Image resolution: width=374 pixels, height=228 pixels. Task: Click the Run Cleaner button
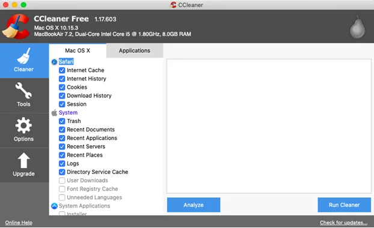(x=344, y=205)
